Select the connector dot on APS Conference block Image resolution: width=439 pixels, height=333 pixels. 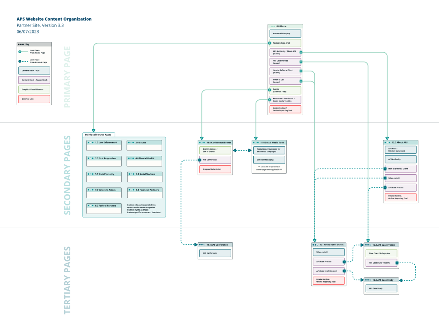coord(200,159)
